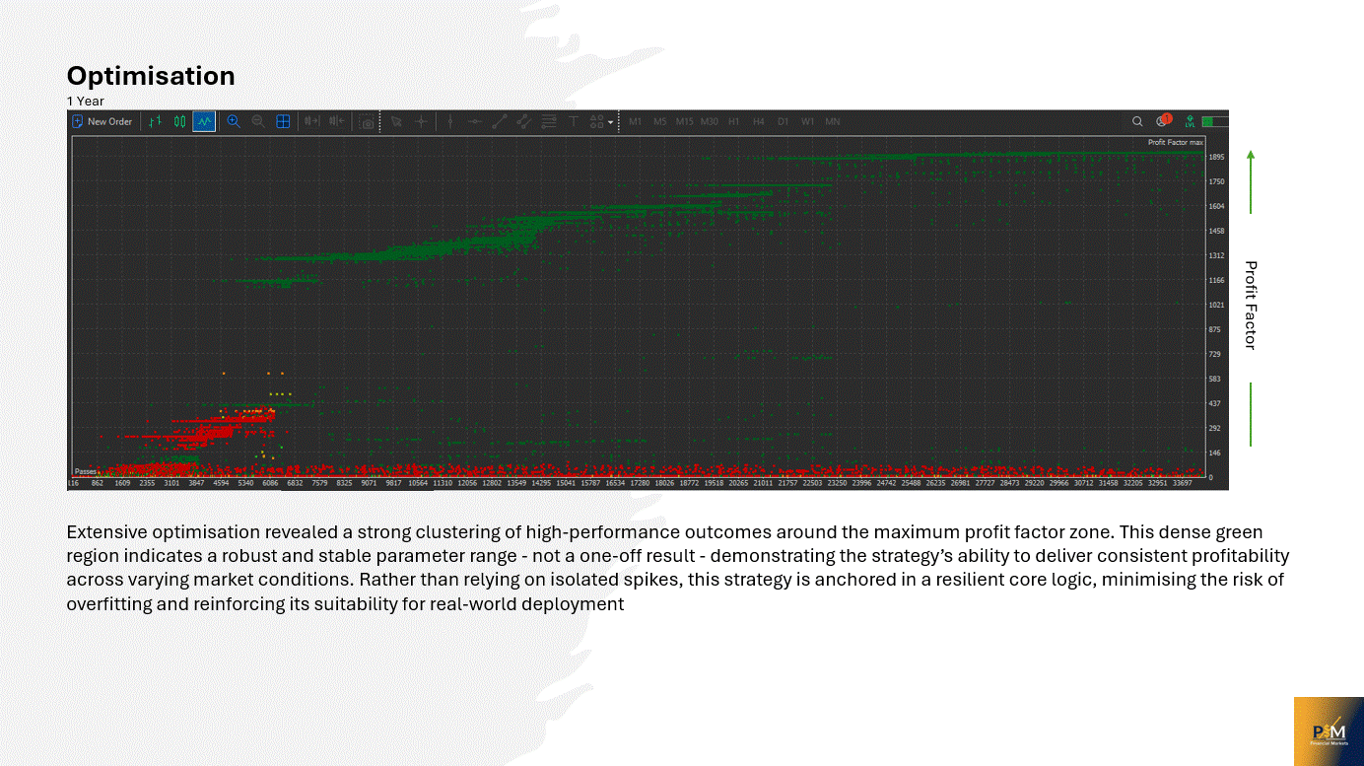Switch chart to candlestick style

179,121
